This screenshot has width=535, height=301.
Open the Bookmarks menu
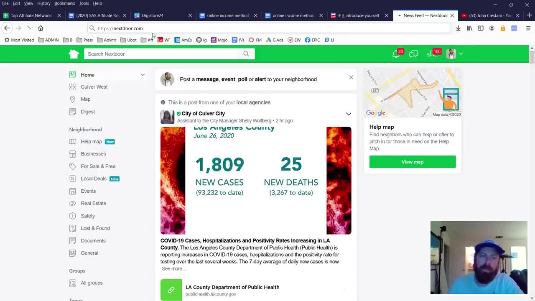[x=64, y=3]
